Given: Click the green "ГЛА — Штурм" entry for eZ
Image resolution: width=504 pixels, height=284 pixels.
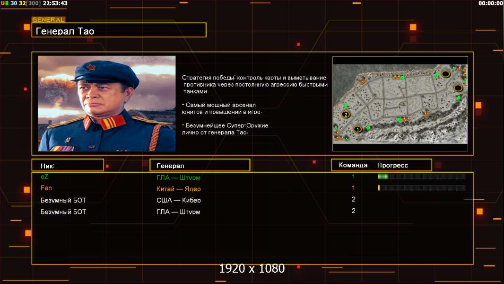Looking at the screenshot, I should (x=178, y=177).
